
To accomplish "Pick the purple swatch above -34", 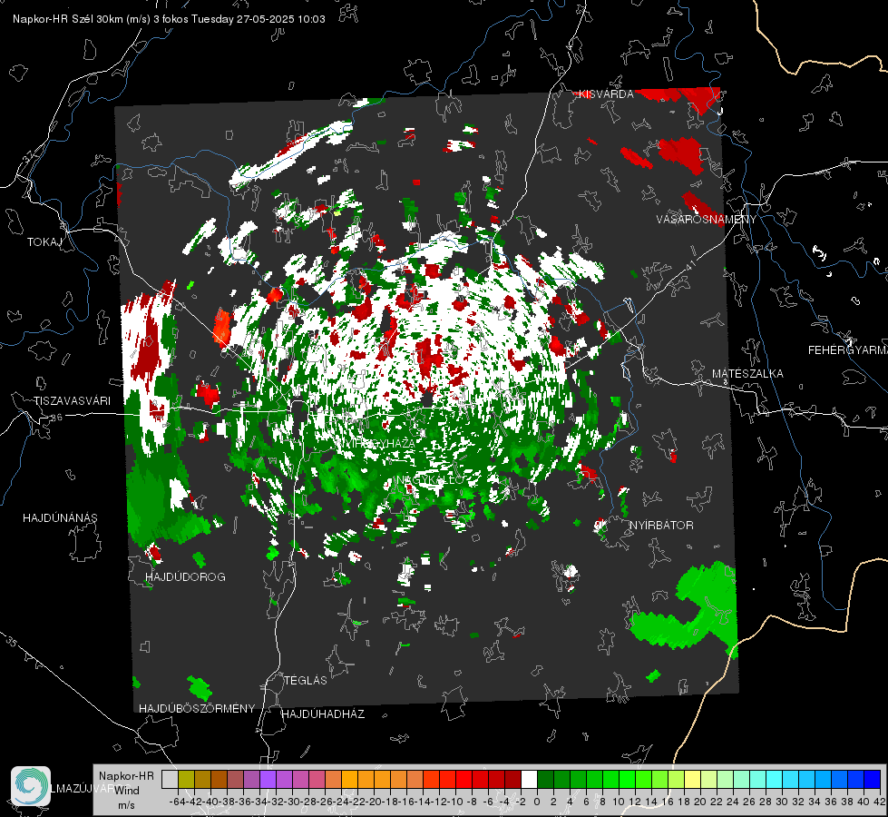I will click(268, 780).
